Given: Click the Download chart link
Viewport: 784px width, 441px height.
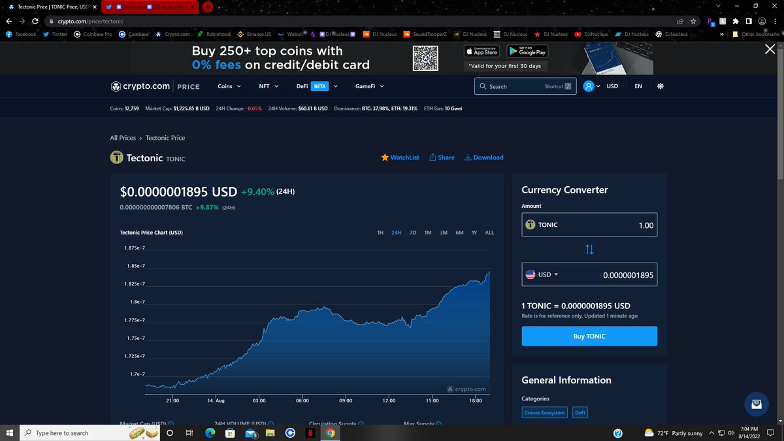Looking at the screenshot, I should pyautogui.click(x=484, y=157).
